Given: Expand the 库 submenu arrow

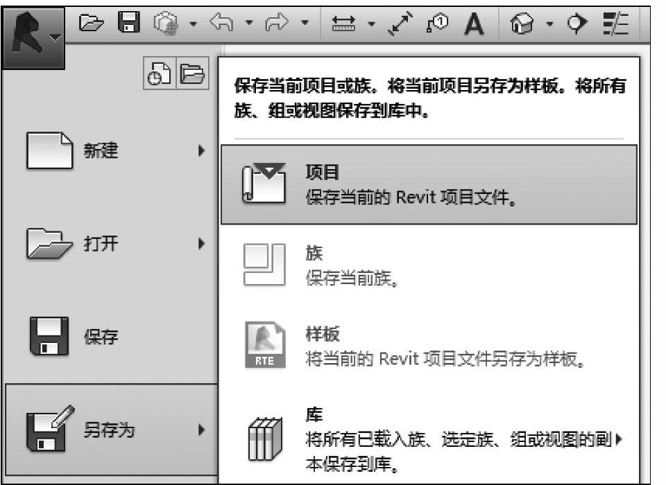Looking at the screenshot, I should (x=619, y=439).
